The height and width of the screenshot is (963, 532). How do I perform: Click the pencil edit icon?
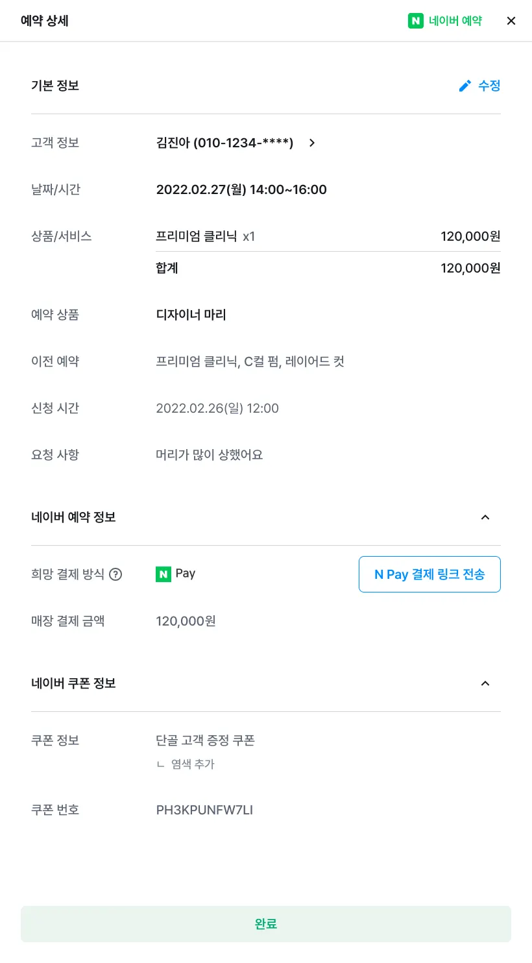click(465, 86)
